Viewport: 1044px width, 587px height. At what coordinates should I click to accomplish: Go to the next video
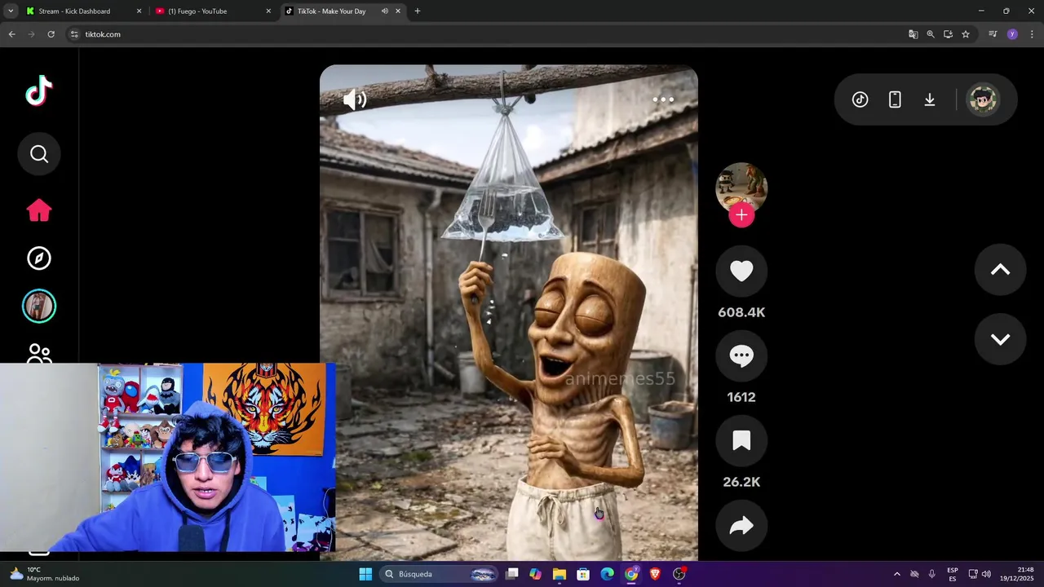(x=1001, y=339)
